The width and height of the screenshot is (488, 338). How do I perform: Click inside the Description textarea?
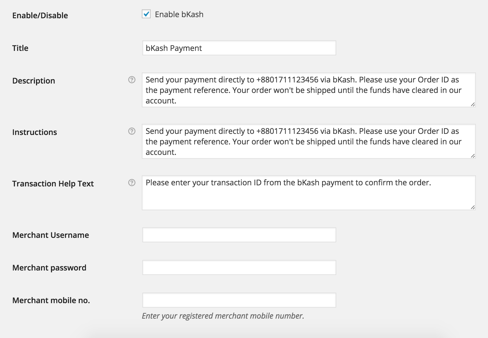[305, 90]
